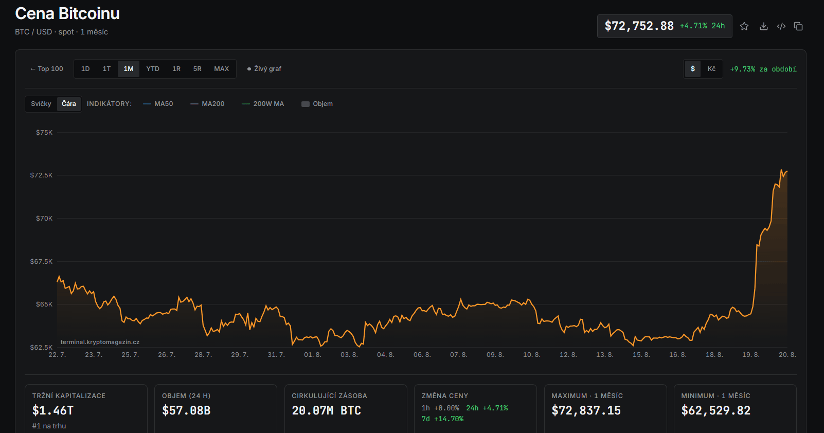Select the 1R time range
The height and width of the screenshot is (433, 824).
pos(176,69)
